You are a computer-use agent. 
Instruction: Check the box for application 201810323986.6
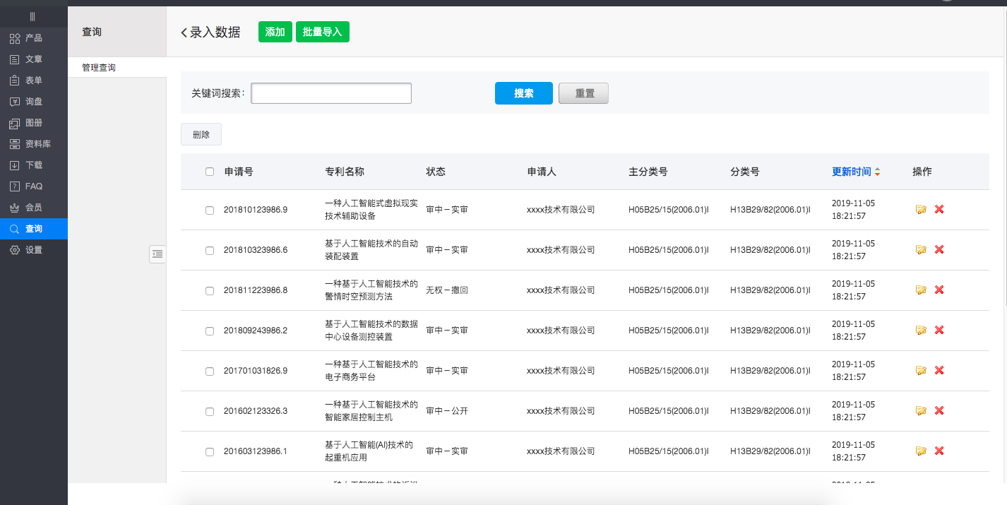click(x=210, y=250)
